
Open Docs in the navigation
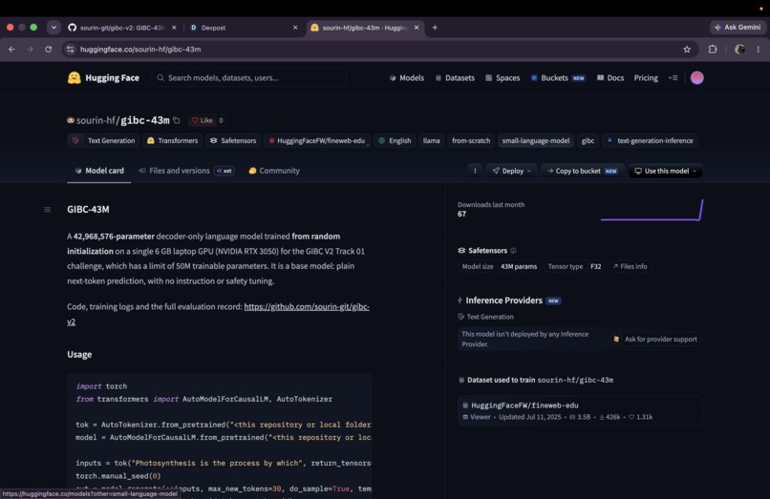pyautogui.click(x=610, y=77)
